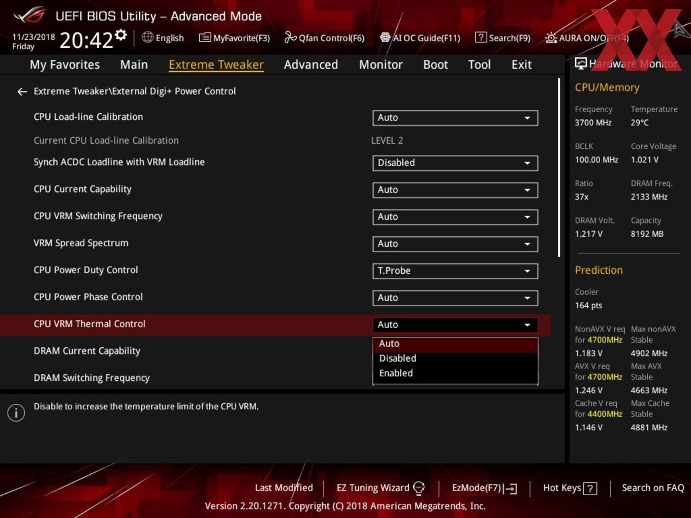
Task: Click the ROG logo icon
Action: [29, 15]
